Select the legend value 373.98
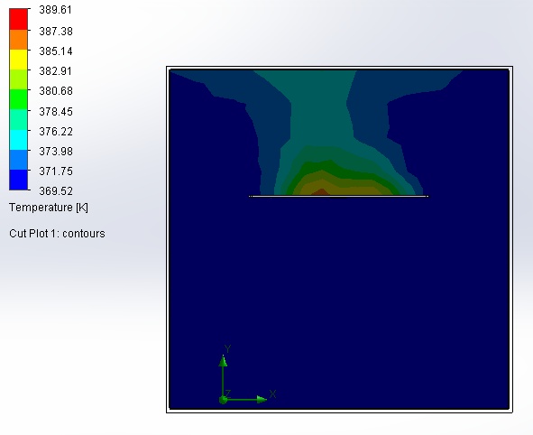 56,151
